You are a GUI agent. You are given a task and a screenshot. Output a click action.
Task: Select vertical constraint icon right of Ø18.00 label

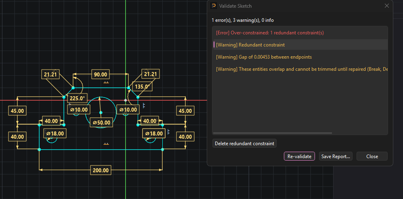(x=169, y=132)
